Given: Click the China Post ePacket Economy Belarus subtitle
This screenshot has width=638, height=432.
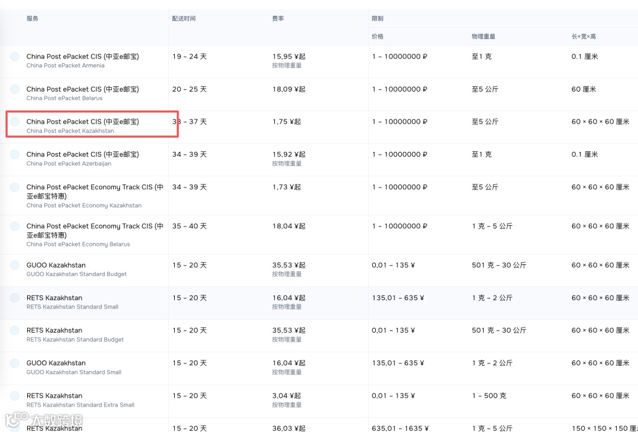Looking at the screenshot, I should tap(78, 244).
